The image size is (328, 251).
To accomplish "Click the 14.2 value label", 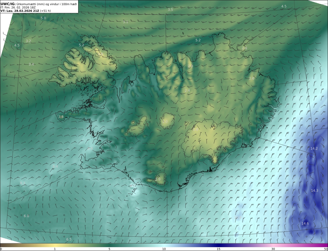I will pos(314,149).
